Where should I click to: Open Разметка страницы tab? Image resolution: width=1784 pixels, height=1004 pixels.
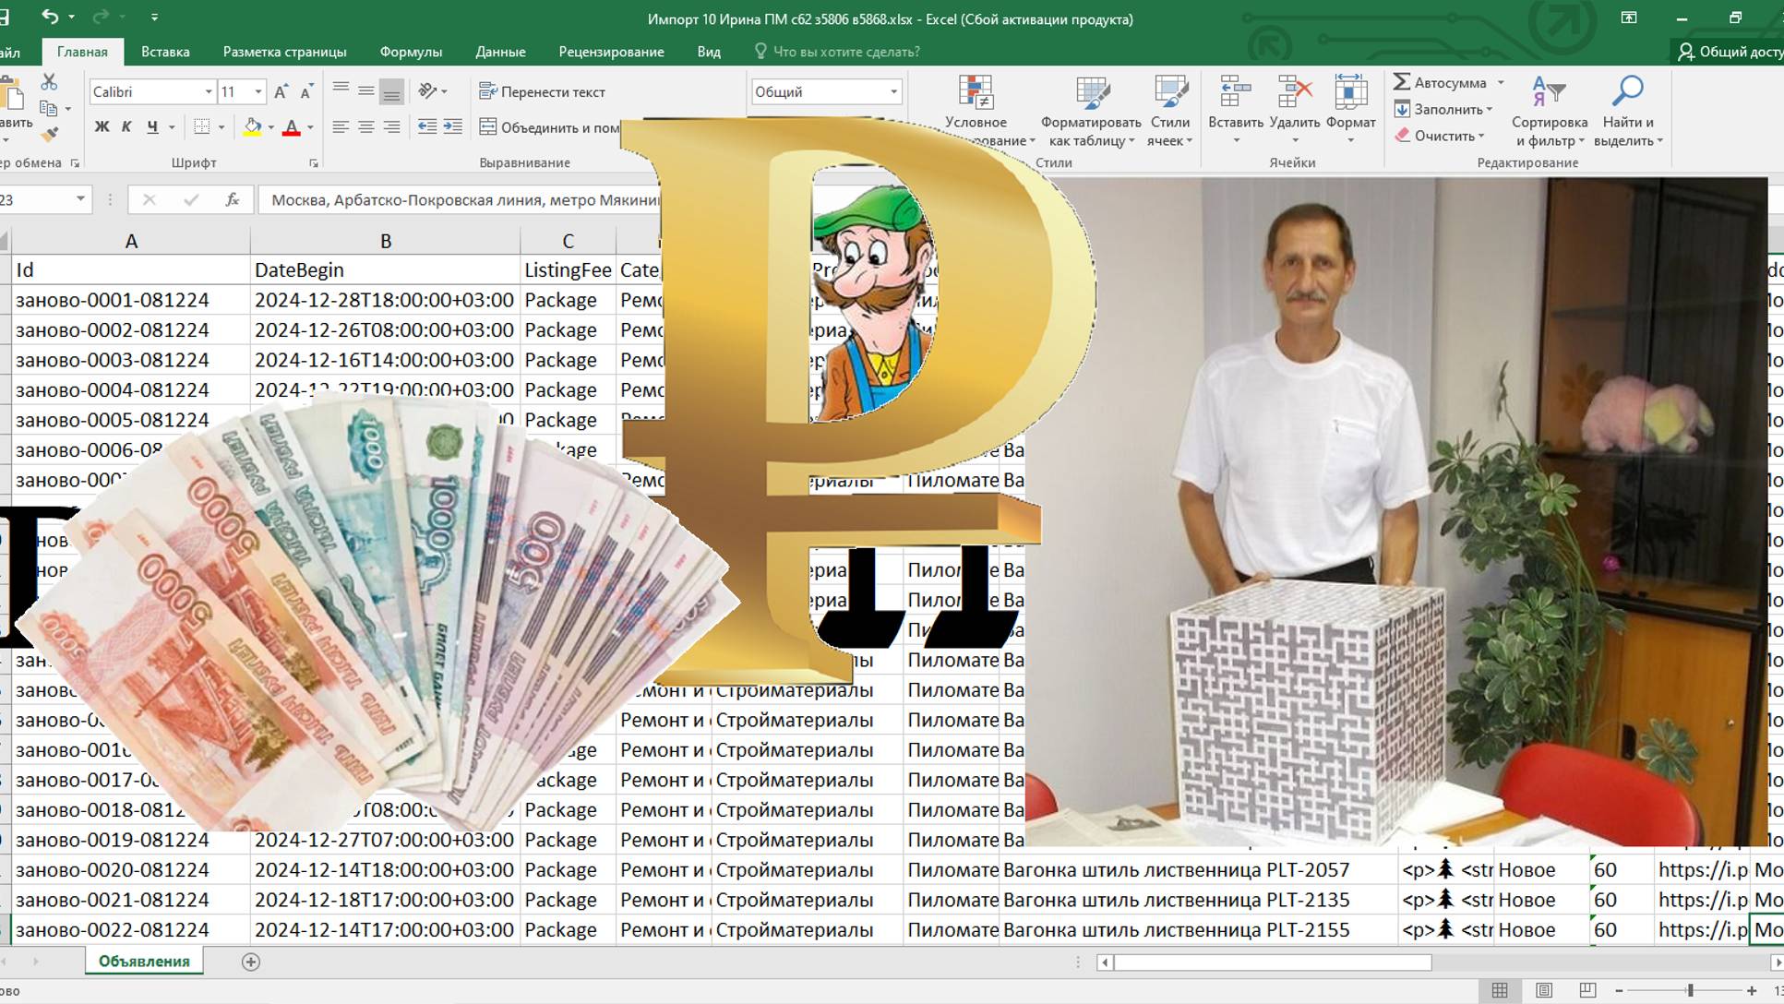pyautogui.click(x=285, y=52)
